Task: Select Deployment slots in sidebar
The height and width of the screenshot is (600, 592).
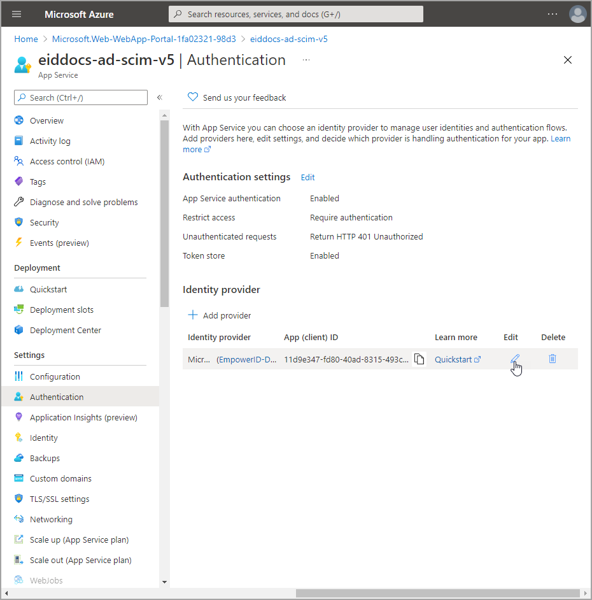Action: coord(61,310)
